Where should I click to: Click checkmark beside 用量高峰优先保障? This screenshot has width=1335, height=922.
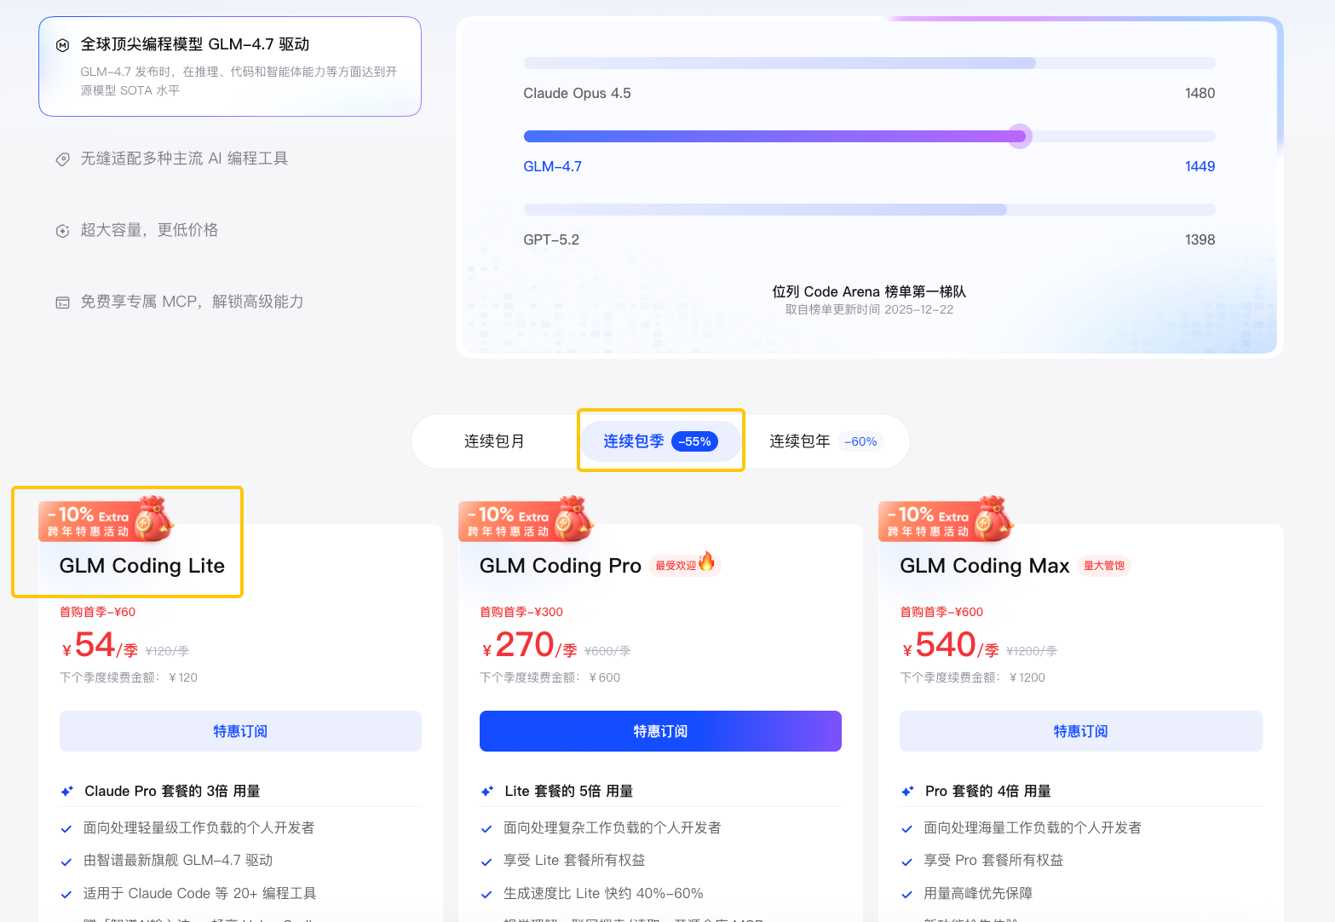[906, 895]
